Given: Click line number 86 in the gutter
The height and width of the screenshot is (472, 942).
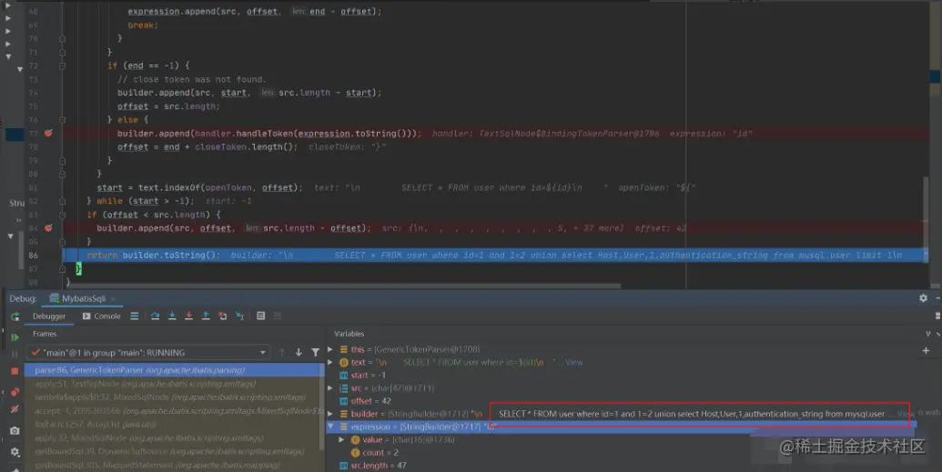Looking at the screenshot, I should tap(33, 256).
